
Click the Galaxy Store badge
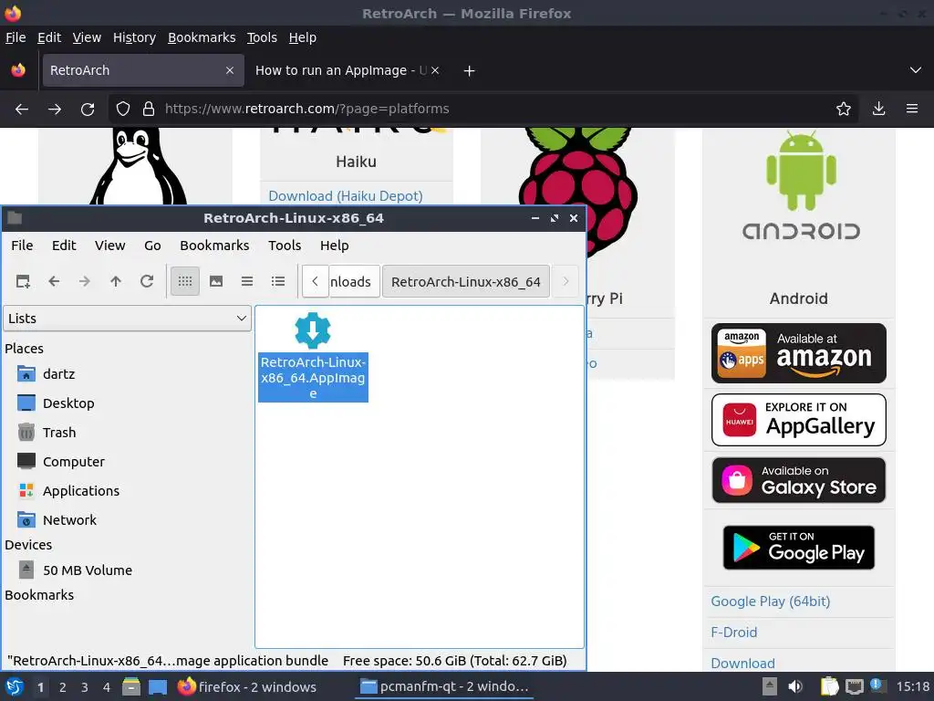799,480
